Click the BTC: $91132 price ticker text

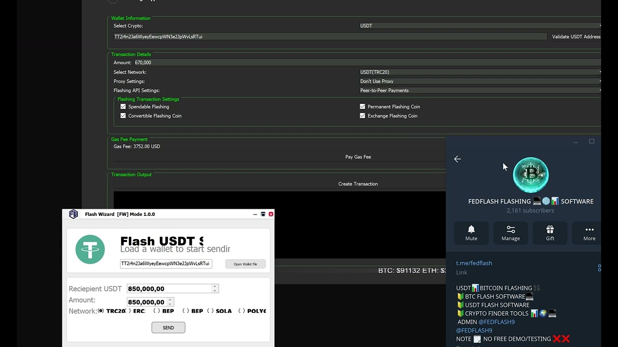point(399,270)
